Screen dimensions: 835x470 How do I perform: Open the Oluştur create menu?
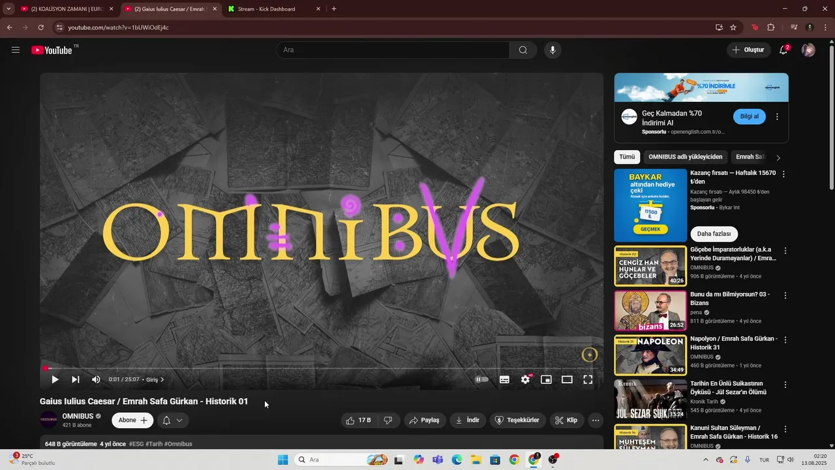[x=748, y=50]
